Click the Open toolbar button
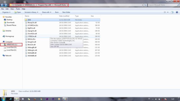 pyautogui.click(x=17, y=12)
